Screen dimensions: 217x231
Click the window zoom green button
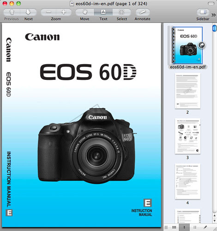[x=18, y=4]
